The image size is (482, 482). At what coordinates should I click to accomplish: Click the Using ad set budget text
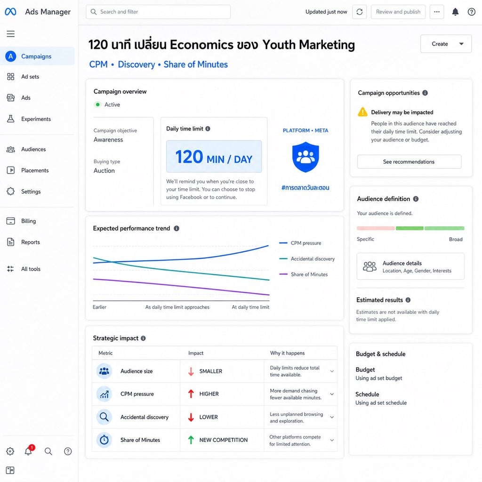[x=379, y=378]
